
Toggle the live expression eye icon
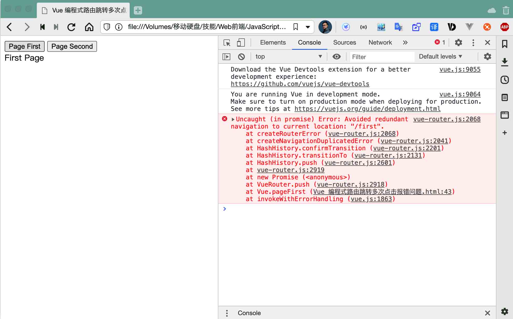(336, 57)
